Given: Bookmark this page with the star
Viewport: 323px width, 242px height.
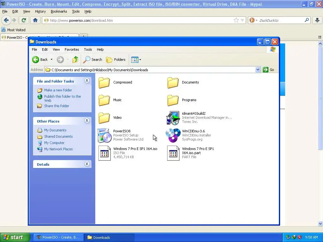Looking at the screenshot, I should click(236, 20).
